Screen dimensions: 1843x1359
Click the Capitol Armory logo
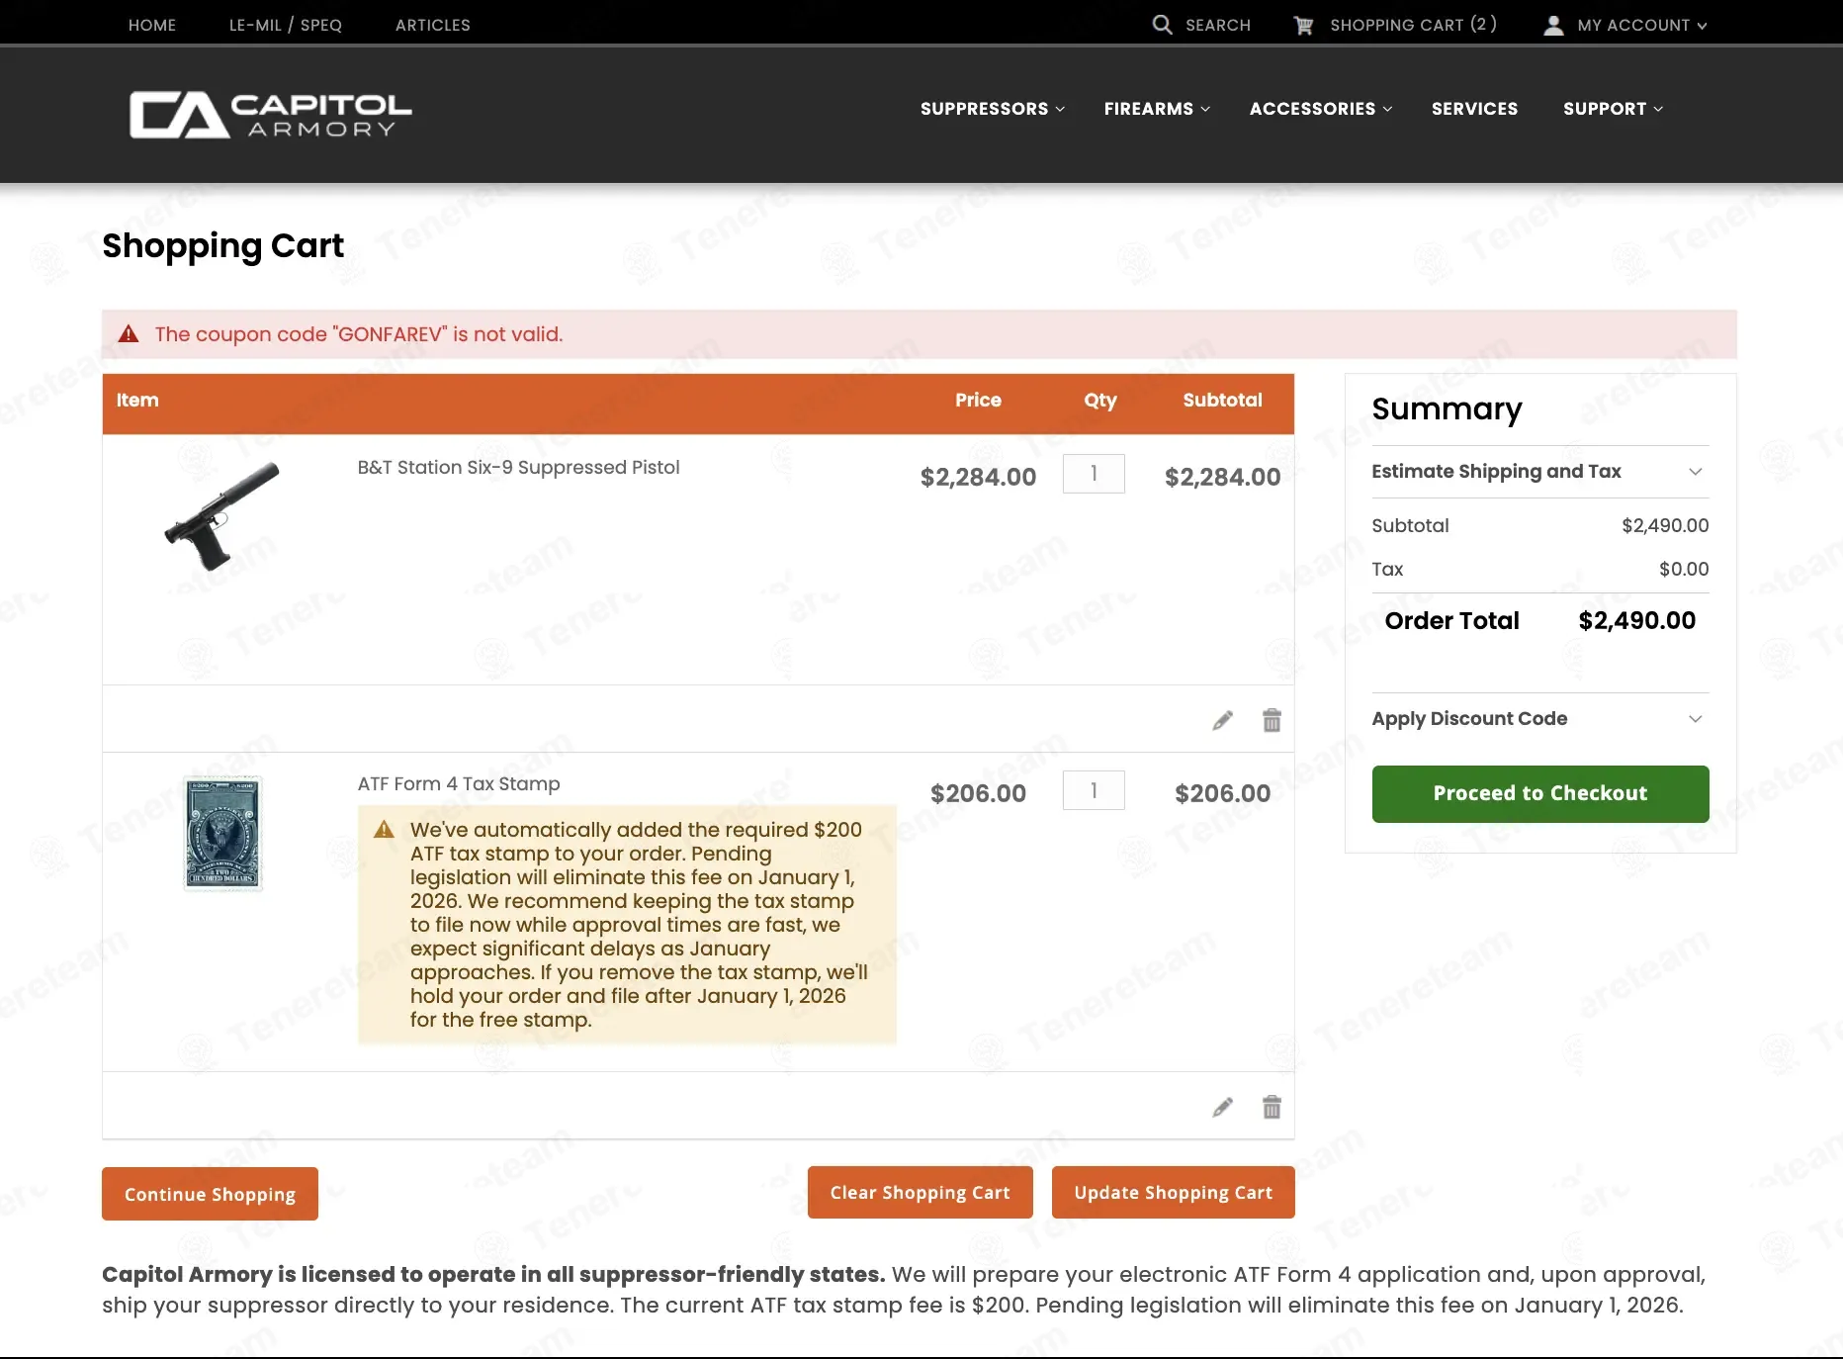[x=270, y=115]
